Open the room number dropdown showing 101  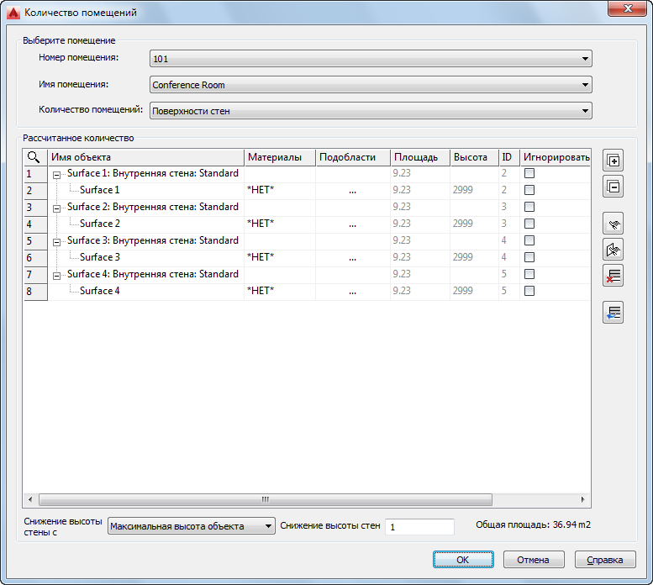(x=371, y=59)
